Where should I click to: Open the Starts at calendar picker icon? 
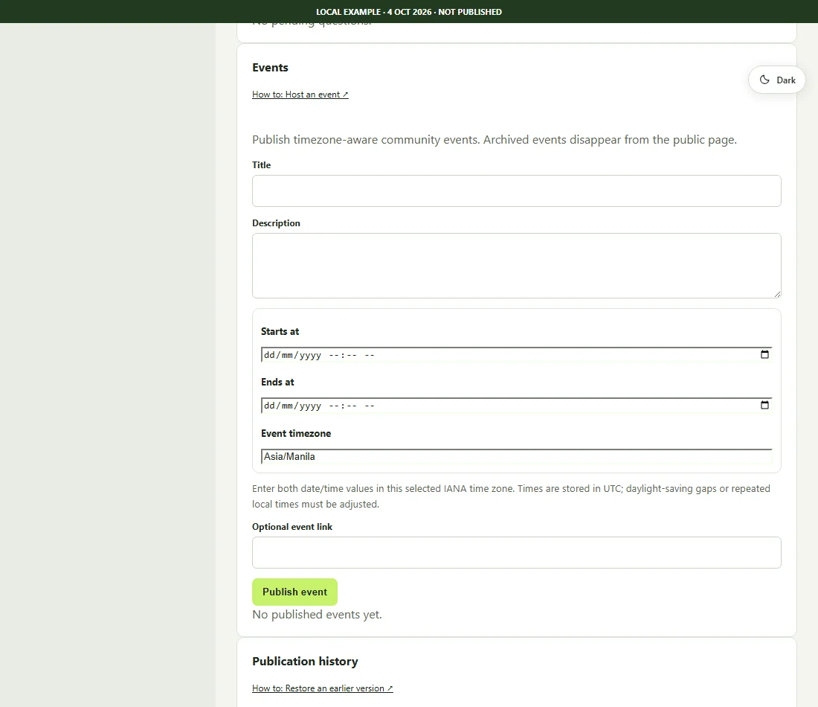(x=764, y=354)
